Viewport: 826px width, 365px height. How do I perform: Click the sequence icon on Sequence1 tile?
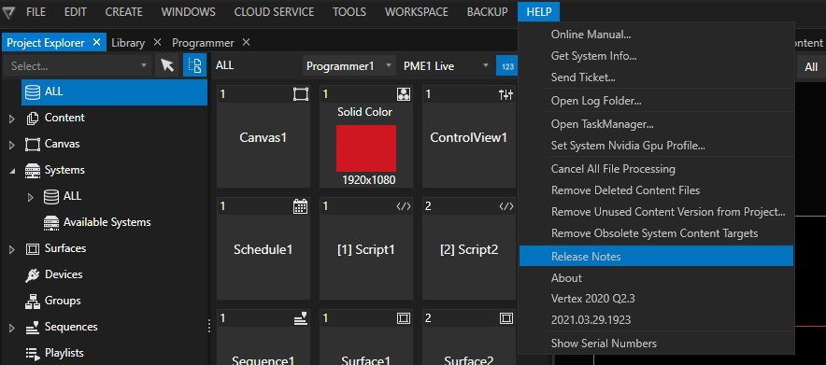coord(300,317)
